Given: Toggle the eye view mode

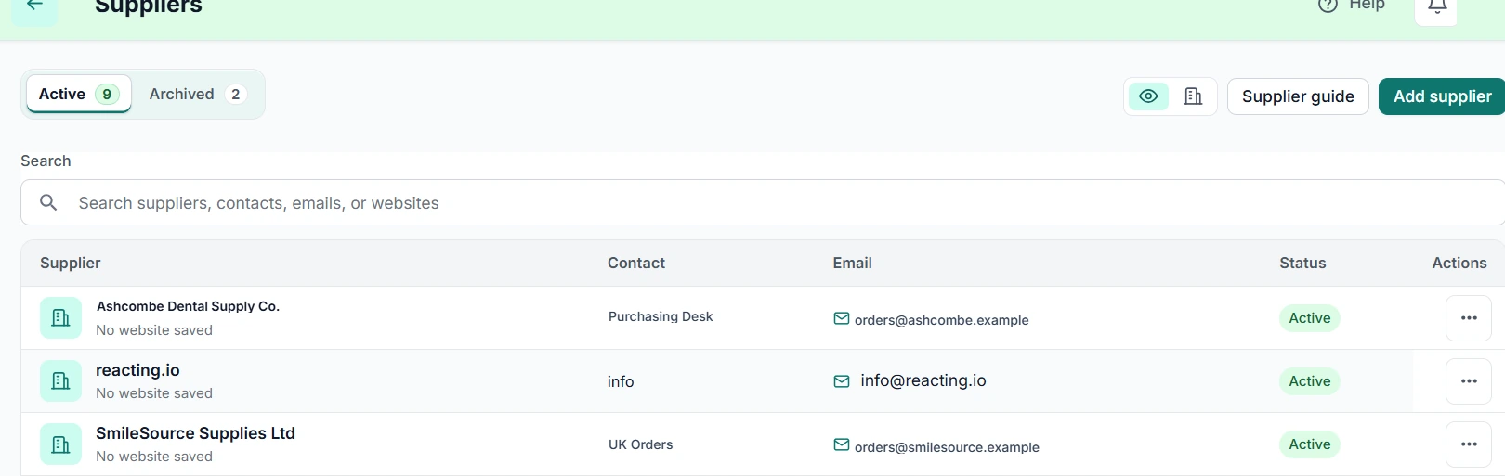Looking at the screenshot, I should point(1148,96).
